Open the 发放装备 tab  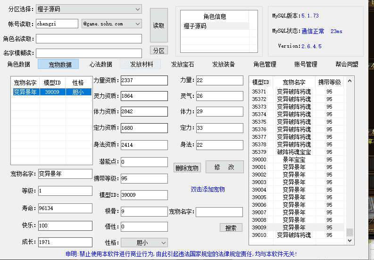(x=224, y=64)
